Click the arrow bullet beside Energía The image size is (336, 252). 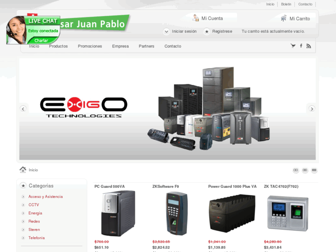pos(23,213)
